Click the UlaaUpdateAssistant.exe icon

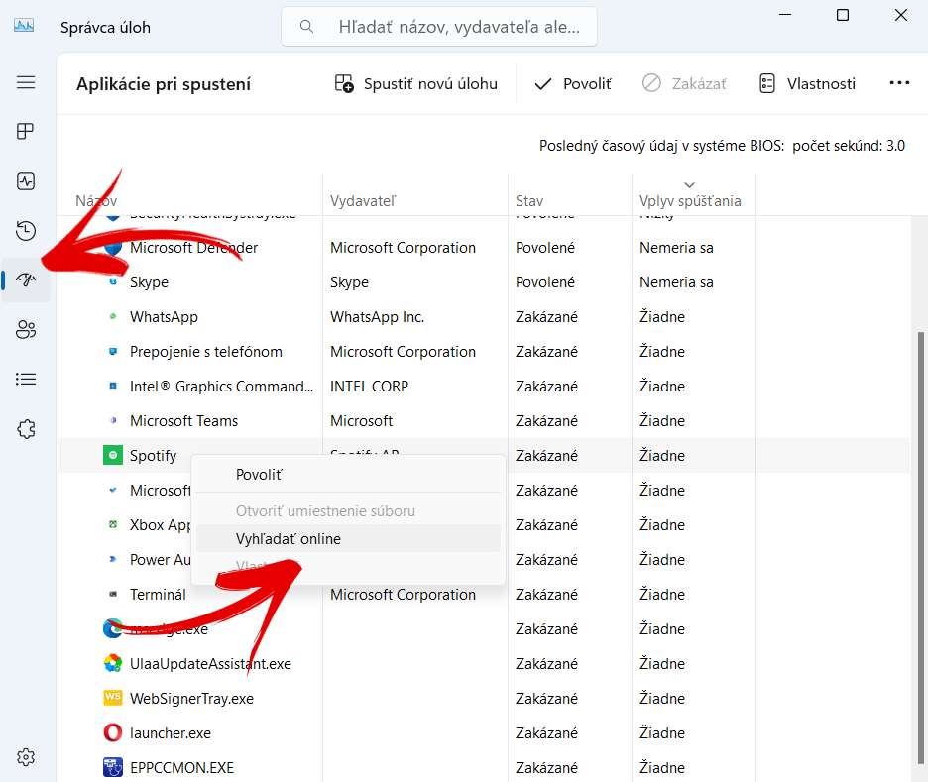112,663
